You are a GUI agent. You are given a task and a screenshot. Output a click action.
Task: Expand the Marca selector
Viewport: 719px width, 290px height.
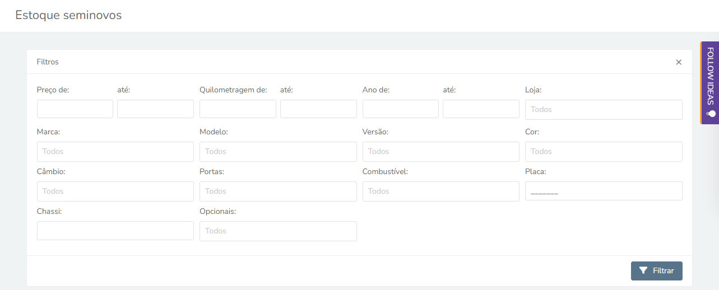click(115, 151)
